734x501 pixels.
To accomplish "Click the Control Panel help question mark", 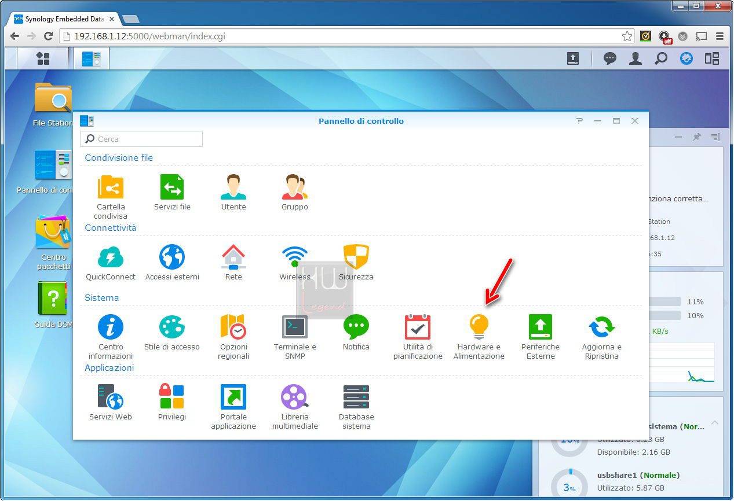I will click(x=579, y=121).
